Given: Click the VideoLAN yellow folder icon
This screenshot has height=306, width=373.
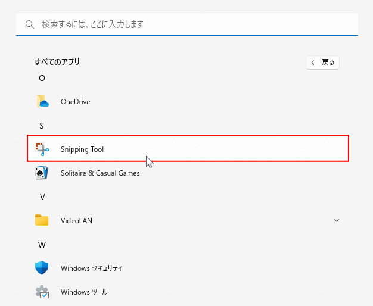Looking at the screenshot, I should [42, 220].
